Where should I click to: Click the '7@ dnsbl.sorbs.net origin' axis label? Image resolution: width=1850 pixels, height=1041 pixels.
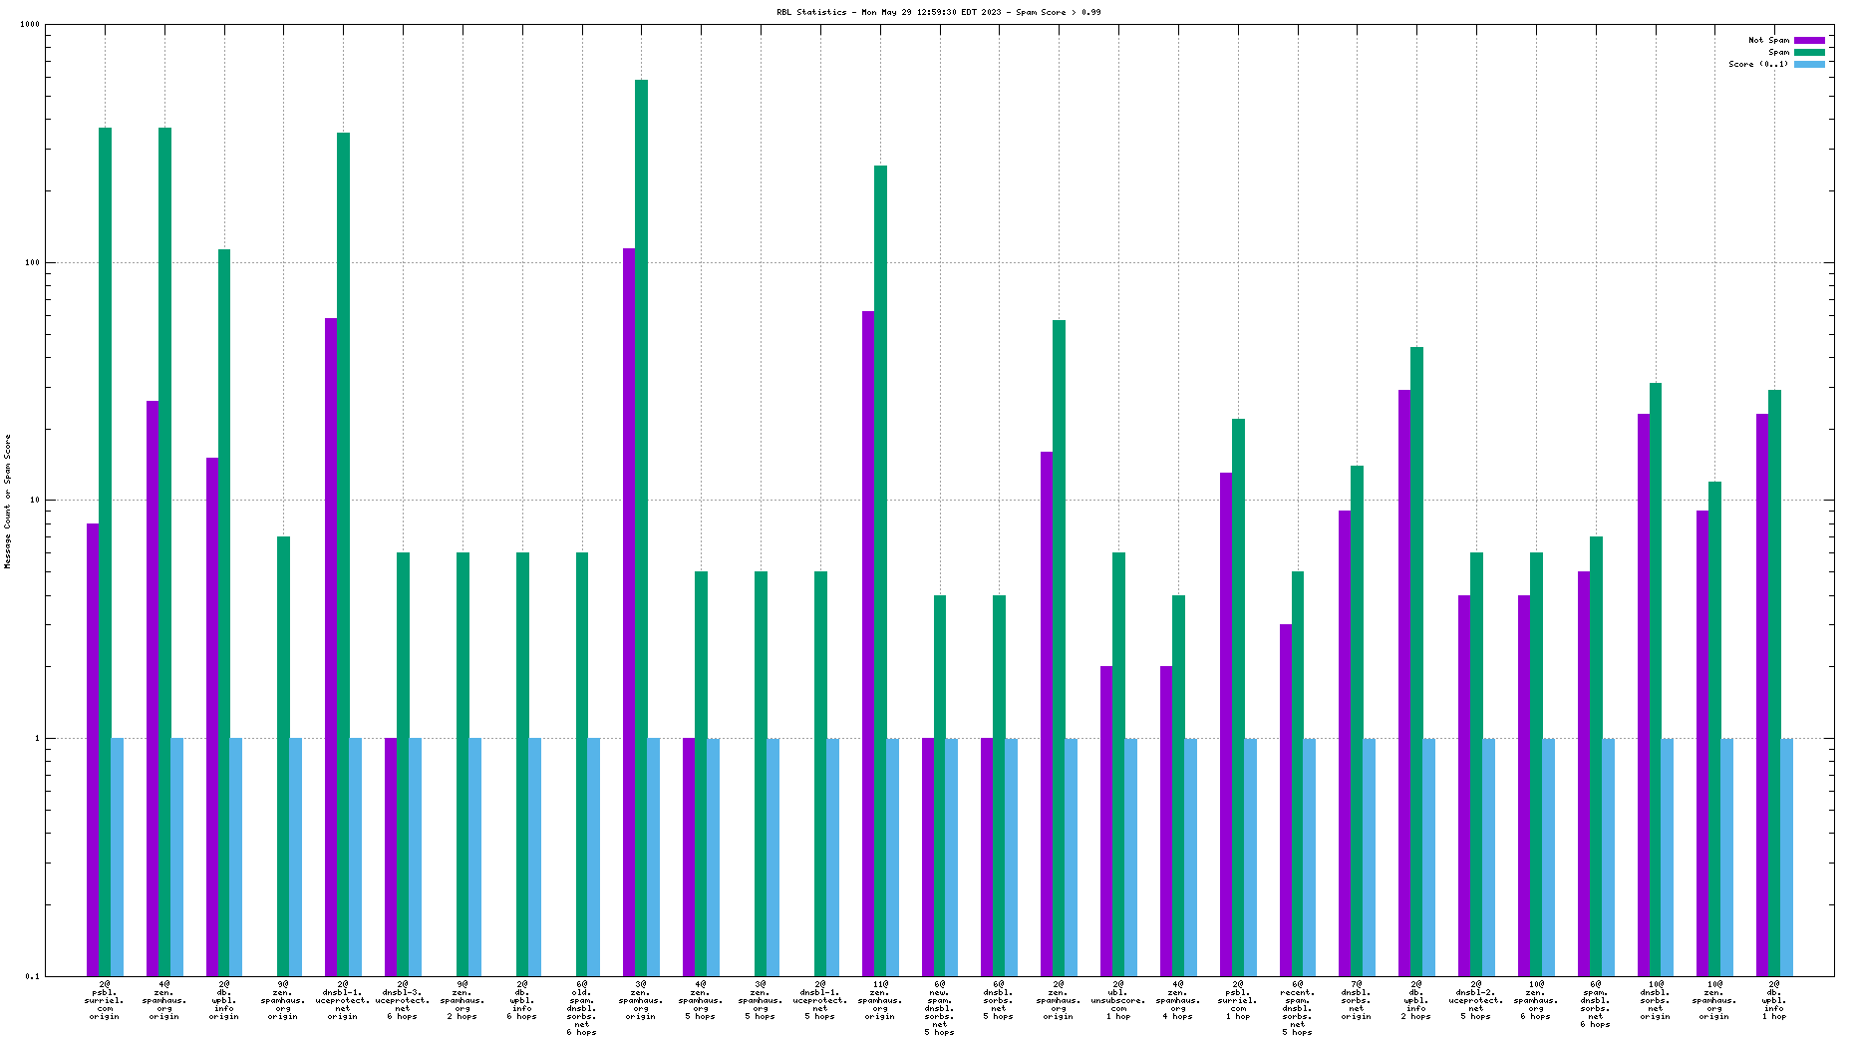(1357, 1000)
